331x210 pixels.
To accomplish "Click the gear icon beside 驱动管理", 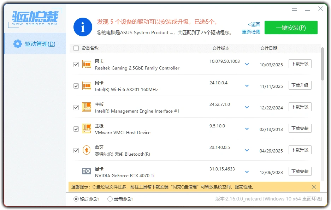I will (x=18, y=44).
